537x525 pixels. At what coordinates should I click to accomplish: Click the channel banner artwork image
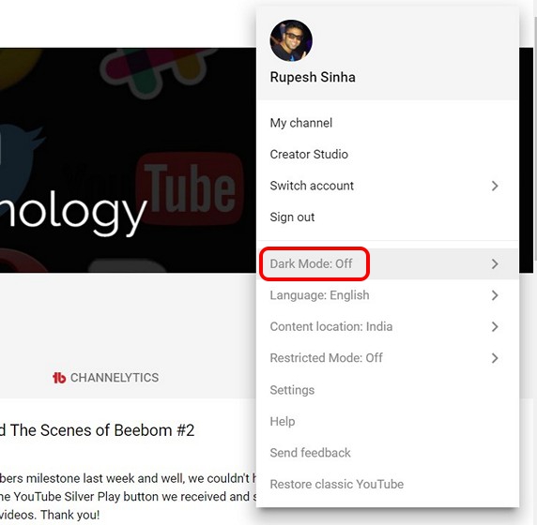point(128,160)
